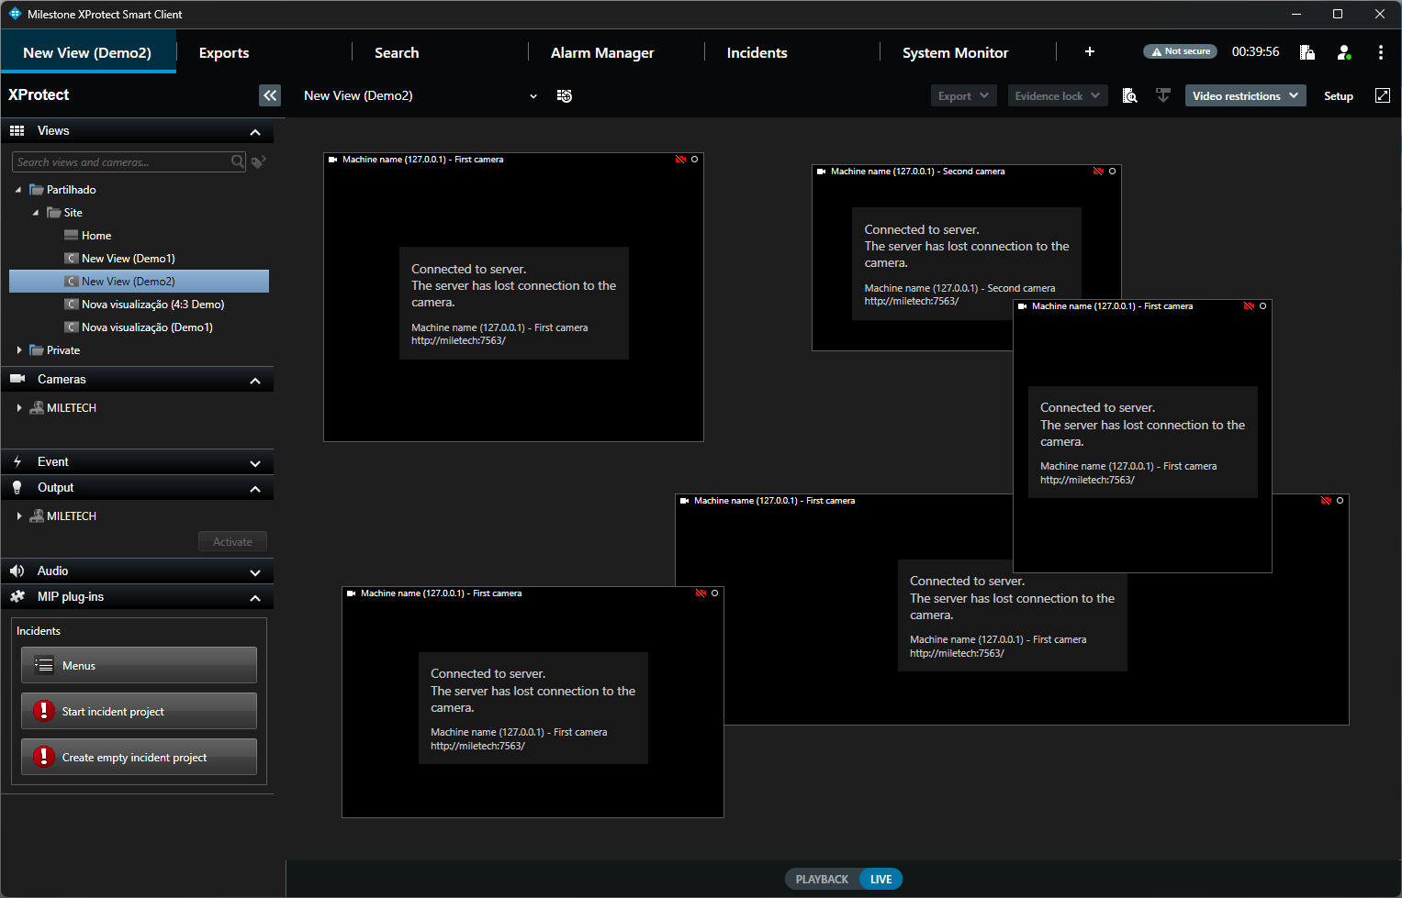Switch to the Exports tab

click(x=224, y=52)
